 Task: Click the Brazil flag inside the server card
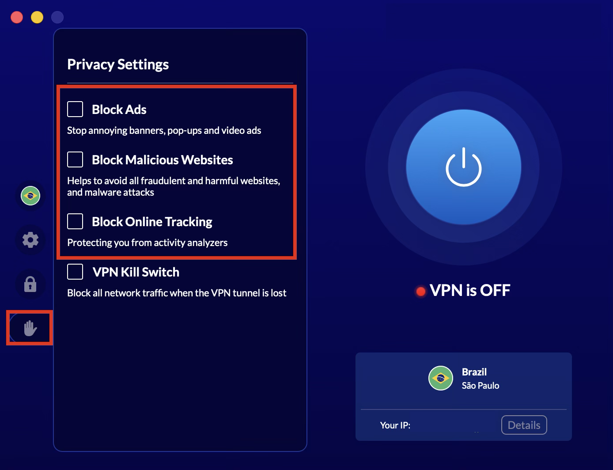coord(440,378)
